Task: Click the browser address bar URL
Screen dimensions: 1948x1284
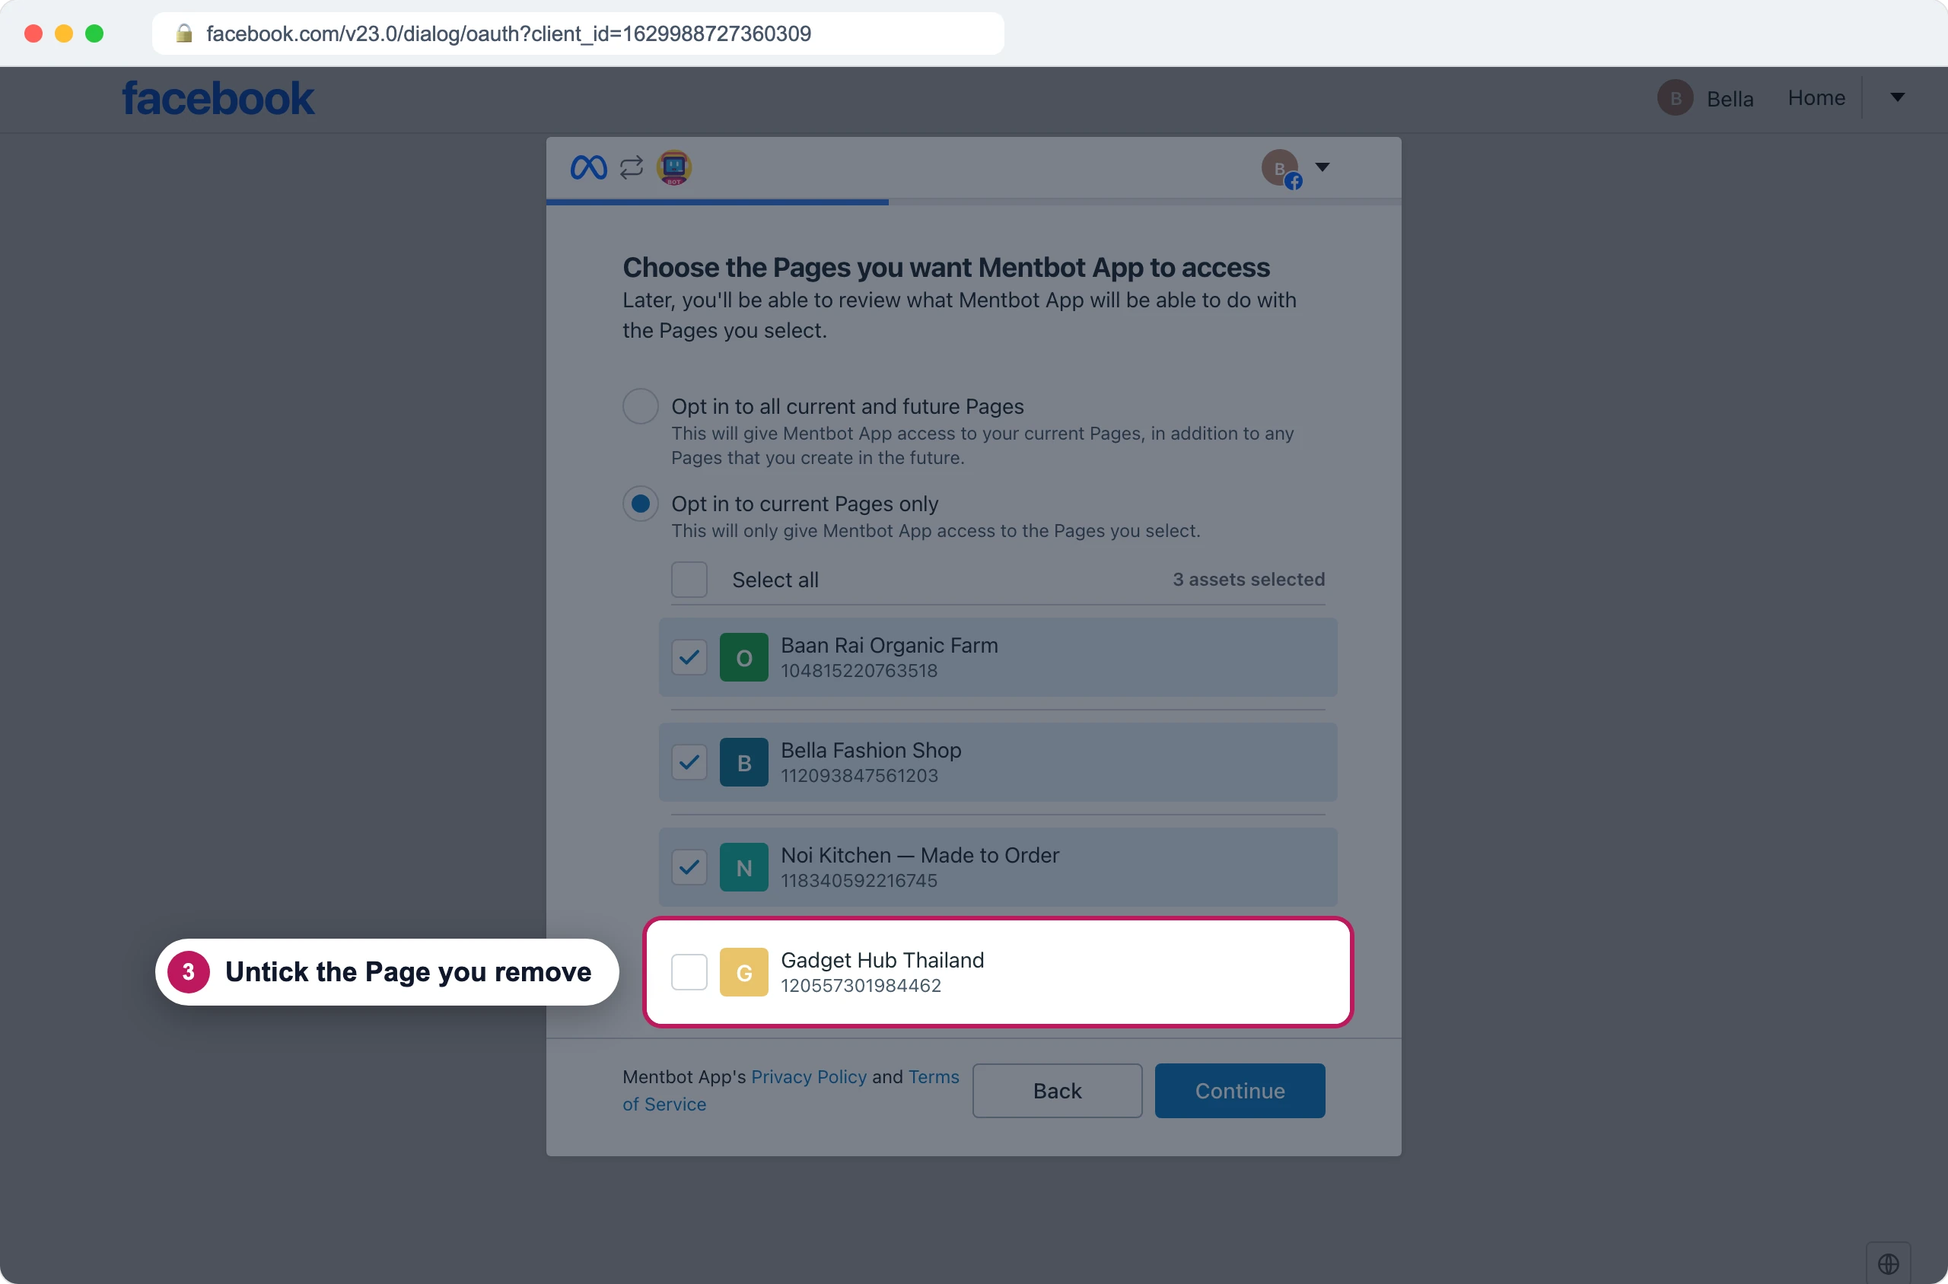Action: (x=508, y=33)
